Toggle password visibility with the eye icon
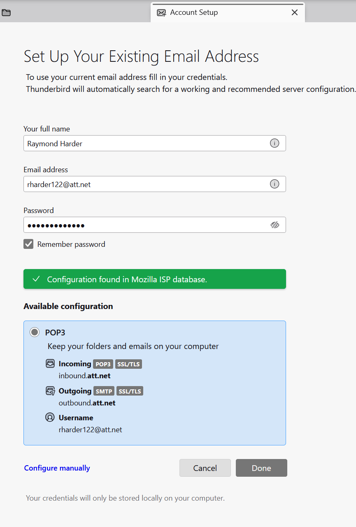Screen dimensions: 356x527 click(x=275, y=225)
